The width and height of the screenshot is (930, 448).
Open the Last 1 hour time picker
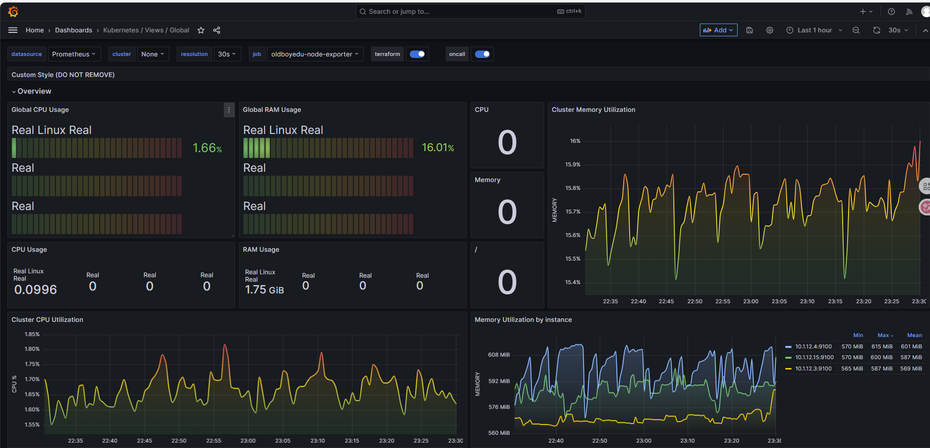point(814,30)
